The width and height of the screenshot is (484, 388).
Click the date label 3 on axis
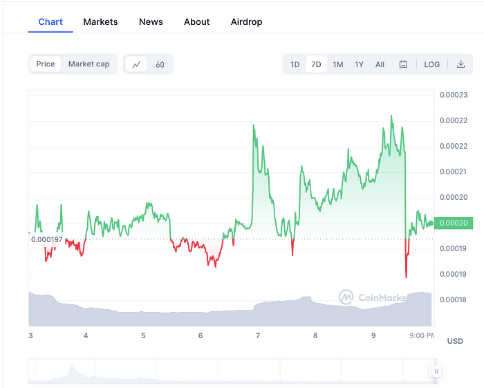pyautogui.click(x=30, y=335)
